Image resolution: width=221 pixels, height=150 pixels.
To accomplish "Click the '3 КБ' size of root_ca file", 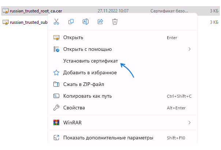I will coord(214,11).
